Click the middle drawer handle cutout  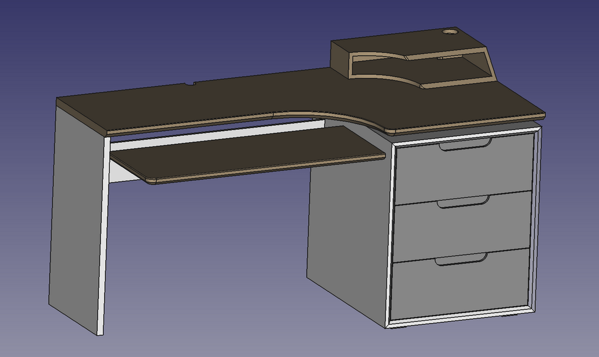coord(463,202)
